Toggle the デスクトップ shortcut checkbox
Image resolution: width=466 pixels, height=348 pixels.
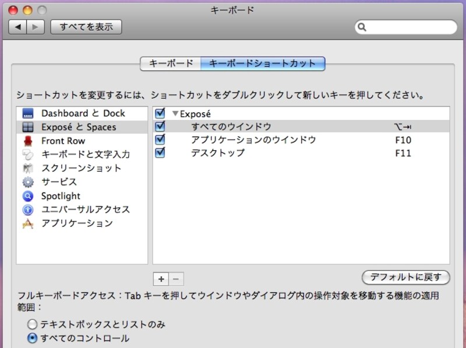coord(159,153)
